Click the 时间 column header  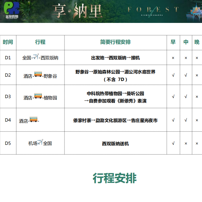pyautogui.click(x=8, y=42)
